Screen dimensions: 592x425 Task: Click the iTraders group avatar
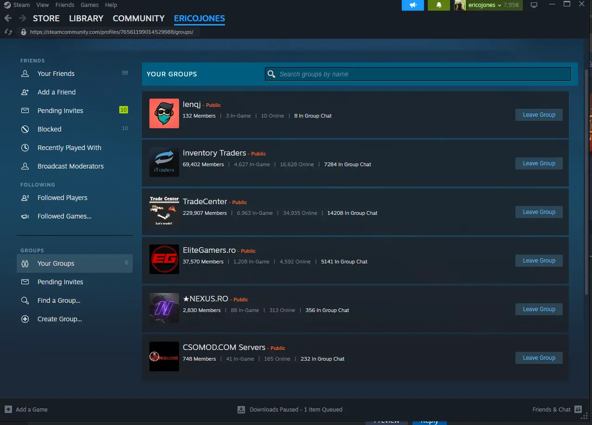tap(164, 162)
